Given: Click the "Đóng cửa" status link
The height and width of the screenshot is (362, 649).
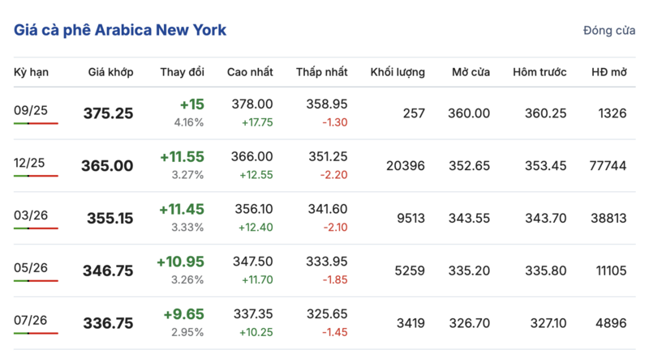Looking at the screenshot, I should 608,31.
